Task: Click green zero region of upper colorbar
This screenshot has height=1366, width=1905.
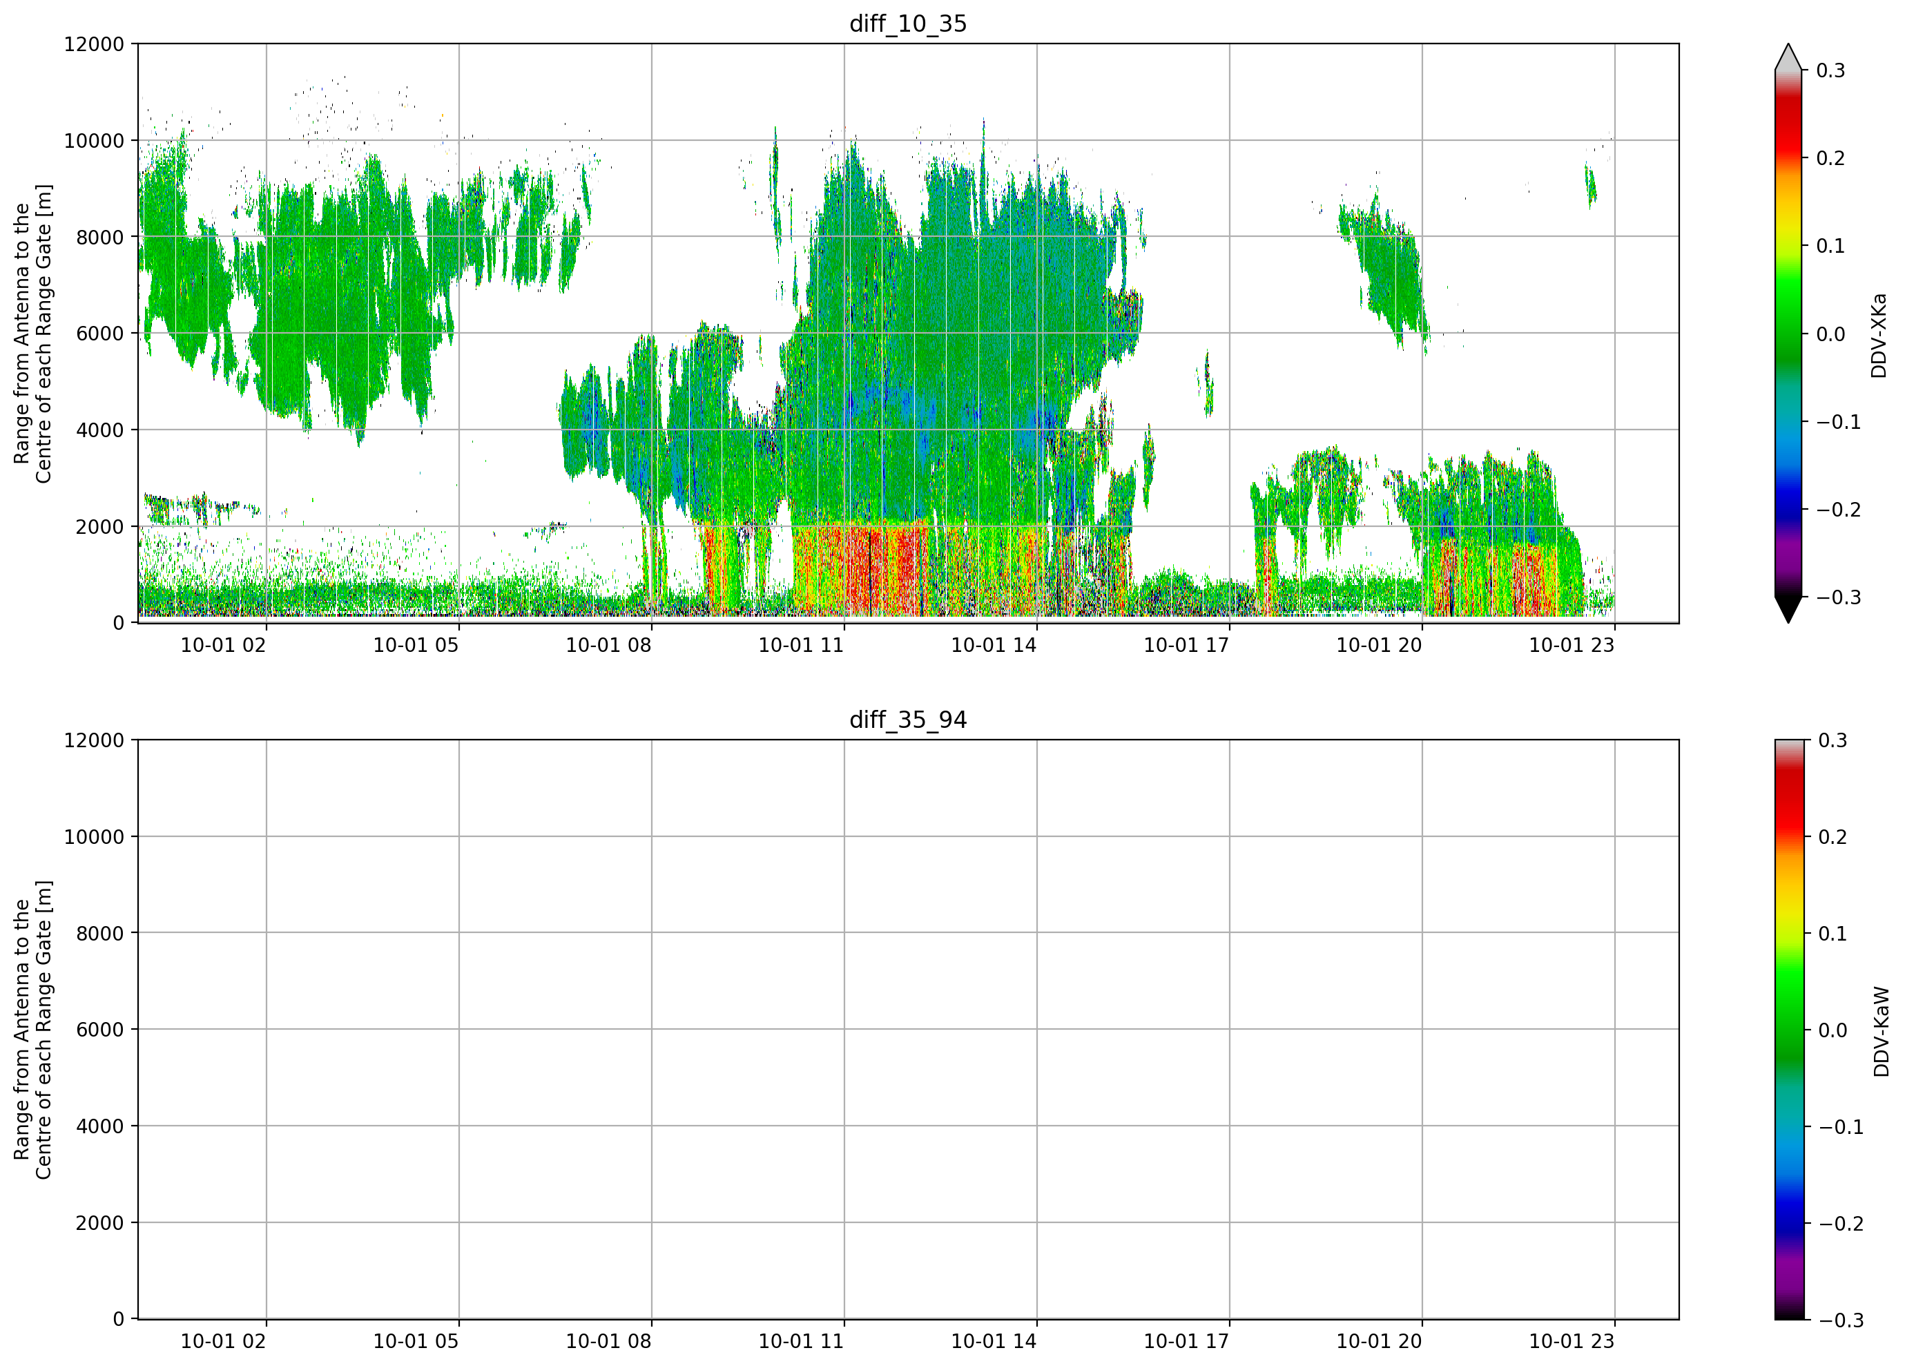Action: (1788, 334)
